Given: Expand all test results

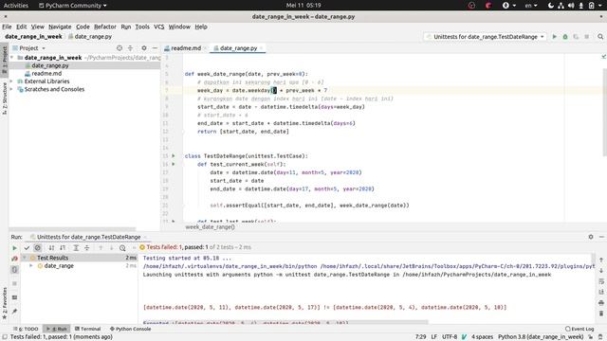Looking at the screenshot, I should 76,248.
